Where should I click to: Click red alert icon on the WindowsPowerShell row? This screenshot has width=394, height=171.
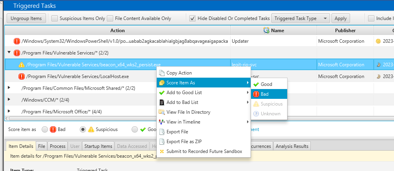(17, 41)
